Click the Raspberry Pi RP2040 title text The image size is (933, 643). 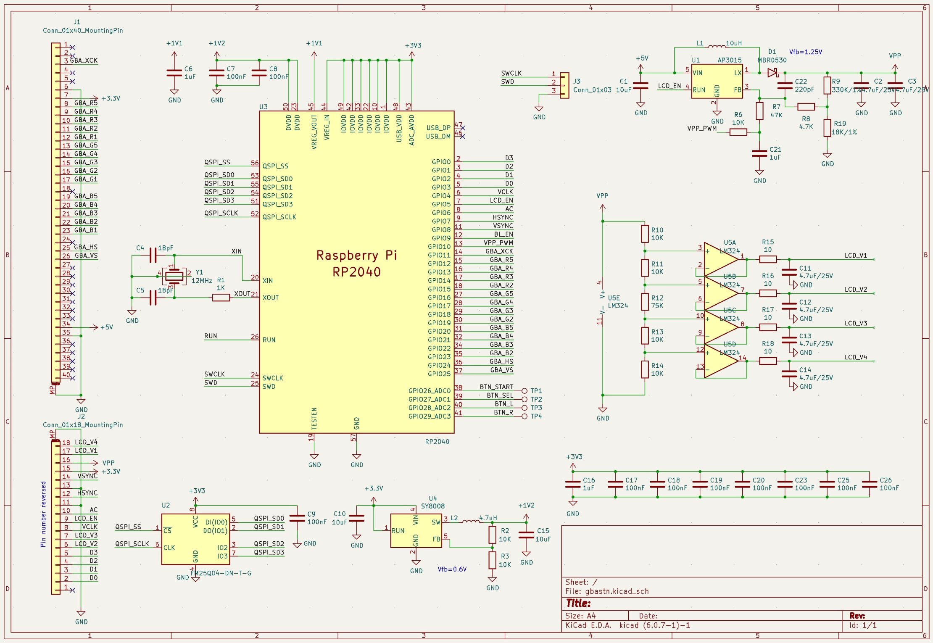pos(356,263)
